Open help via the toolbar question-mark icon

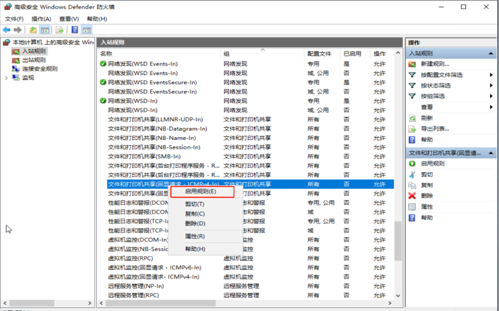[75, 30]
